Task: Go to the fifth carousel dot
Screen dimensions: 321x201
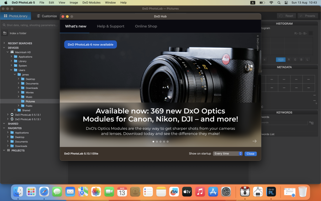Action: pyautogui.click(x=167, y=142)
